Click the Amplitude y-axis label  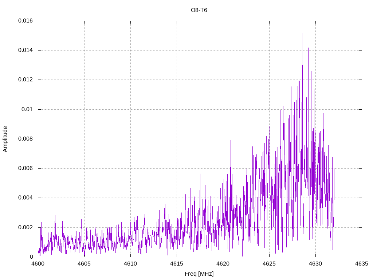tap(5, 139)
